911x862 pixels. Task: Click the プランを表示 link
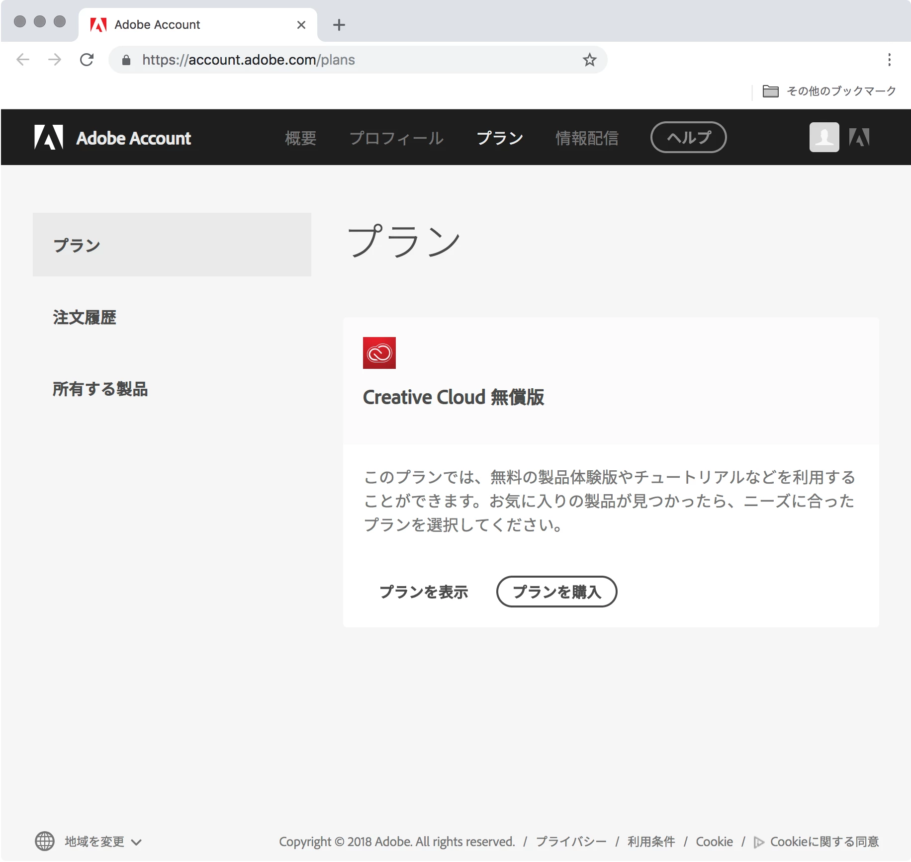pyautogui.click(x=424, y=592)
